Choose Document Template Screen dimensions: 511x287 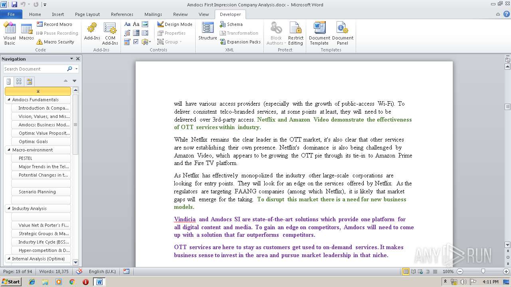coord(319,33)
